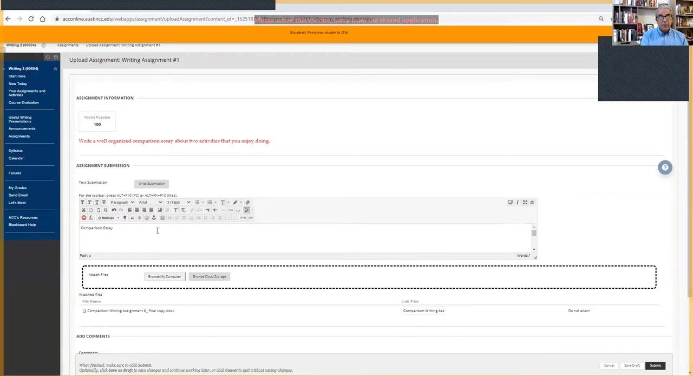Click Do not attach link

[x=579, y=311]
